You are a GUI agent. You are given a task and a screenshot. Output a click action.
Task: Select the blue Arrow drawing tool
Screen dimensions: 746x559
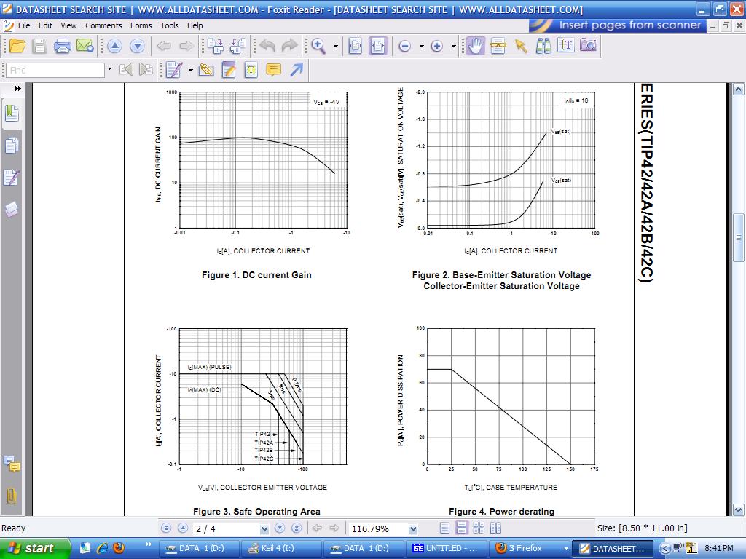pyautogui.click(x=296, y=70)
